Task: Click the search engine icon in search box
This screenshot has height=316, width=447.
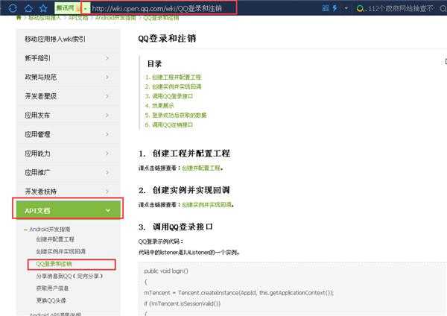Action: point(360,8)
